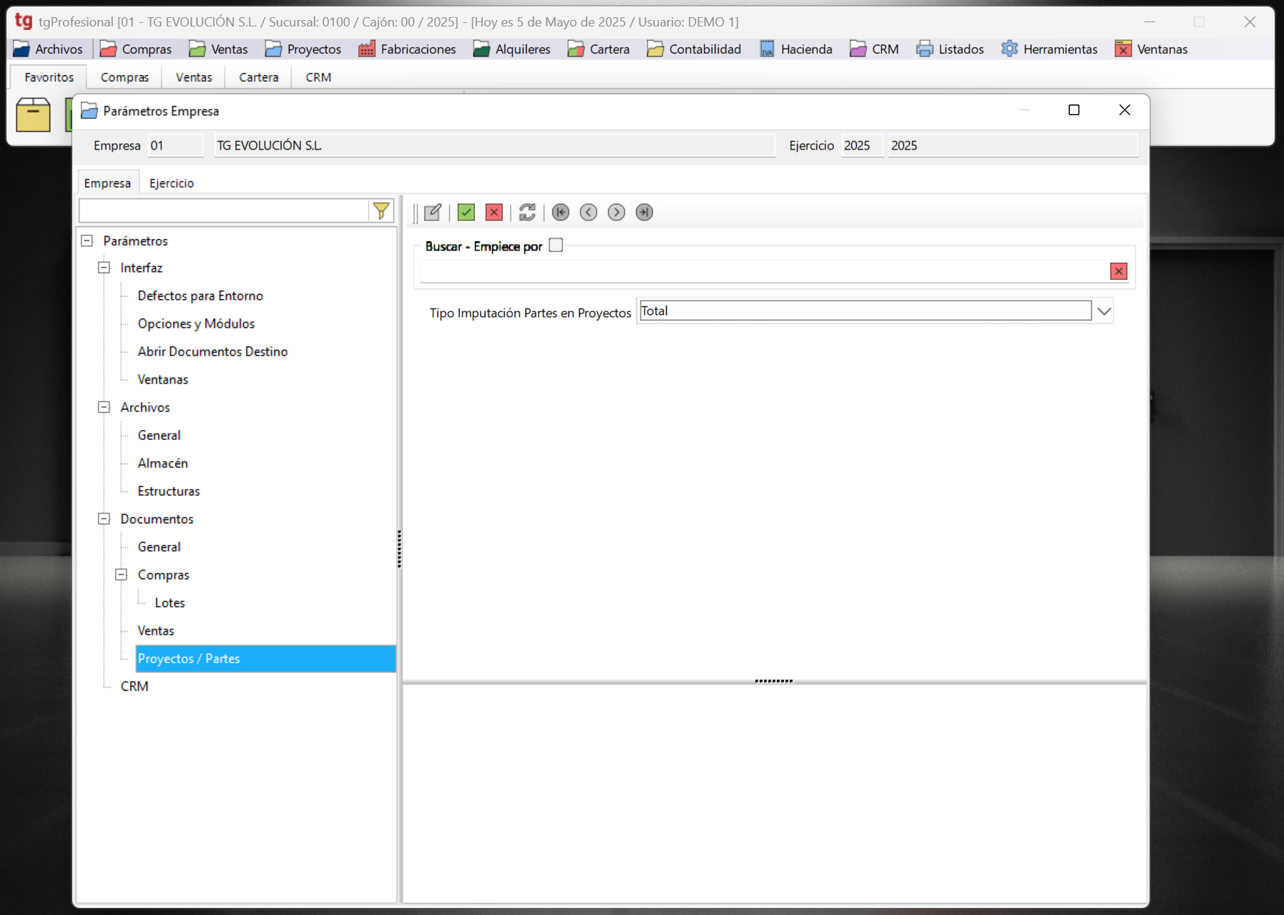Click the vertical splitter grip between panels
Viewport: 1284px width, 915px height.
399,549
